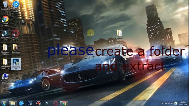Select the Google Chrome desktop shortcut
This screenshot has height=106, width=189.
[x=5, y=21]
